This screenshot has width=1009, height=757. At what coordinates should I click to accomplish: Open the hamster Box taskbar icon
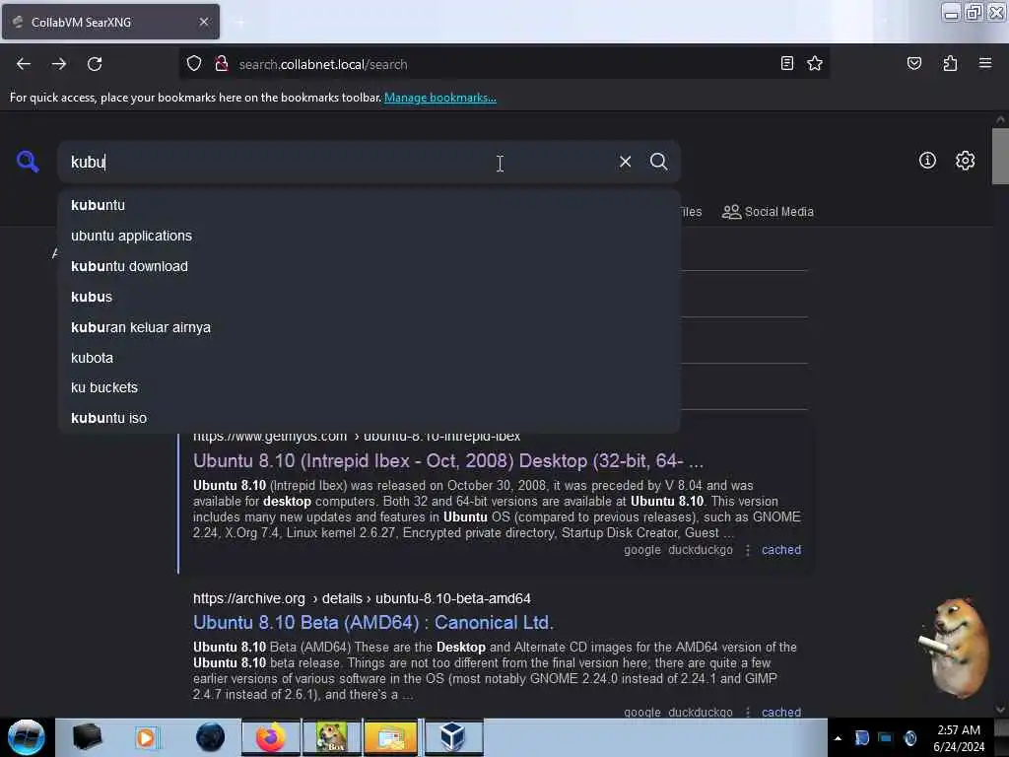(x=332, y=737)
